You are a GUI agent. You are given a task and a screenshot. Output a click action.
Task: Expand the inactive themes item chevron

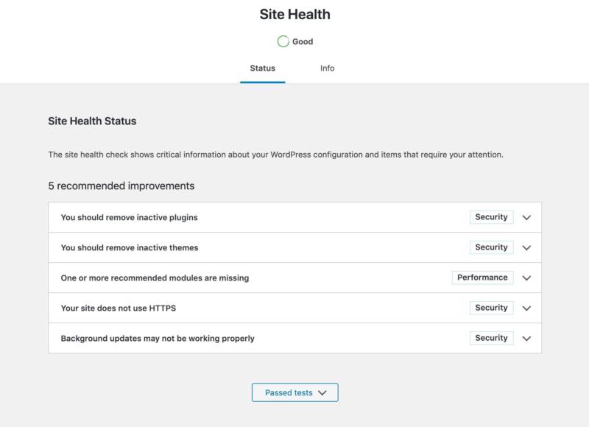tap(526, 248)
